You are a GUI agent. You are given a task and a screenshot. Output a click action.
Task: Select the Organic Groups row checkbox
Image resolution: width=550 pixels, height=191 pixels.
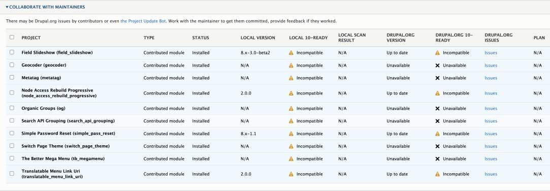pyautogui.click(x=12, y=108)
